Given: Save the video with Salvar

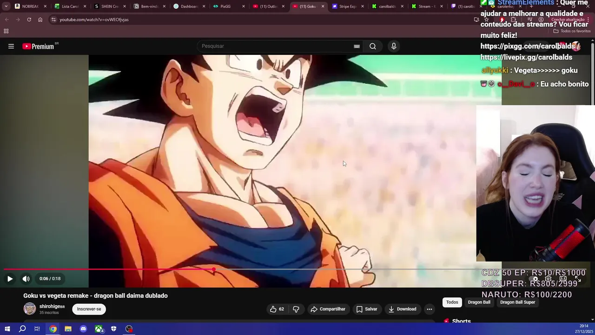Looking at the screenshot, I should [x=367, y=309].
